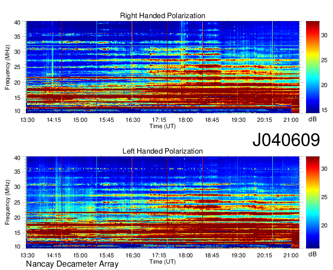The image size is (333, 270).
Task: Click the 14:15 tick under the bottom plot
Action: click(54, 255)
